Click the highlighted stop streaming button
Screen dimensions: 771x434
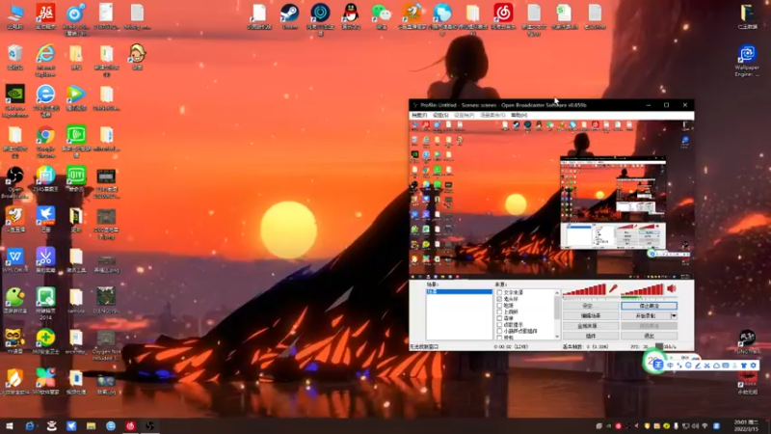coord(649,306)
